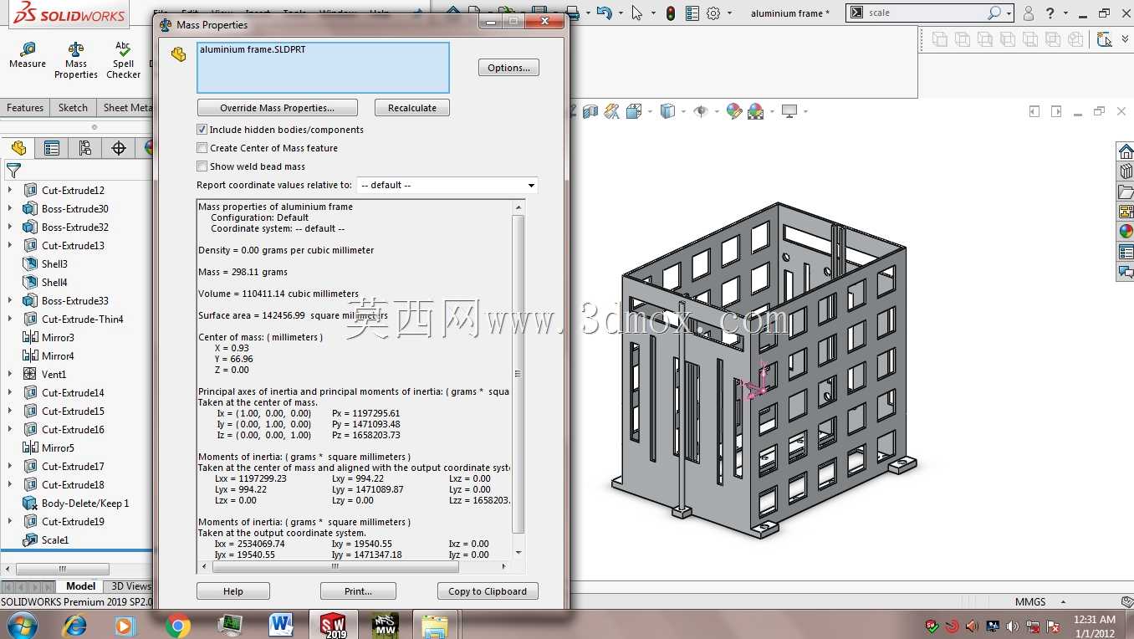Click the user login icon
Image resolution: width=1134 pixels, height=639 pixels.
pyautogui.click(x=1029, y=13)
